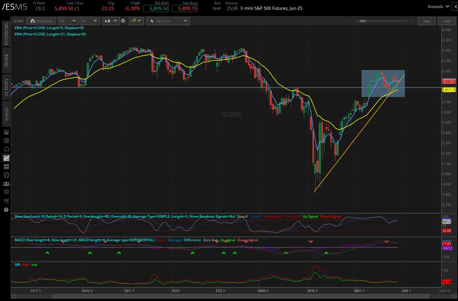The image size is (458, 301).
Task: Click the Save button
Action: [427, 21]
